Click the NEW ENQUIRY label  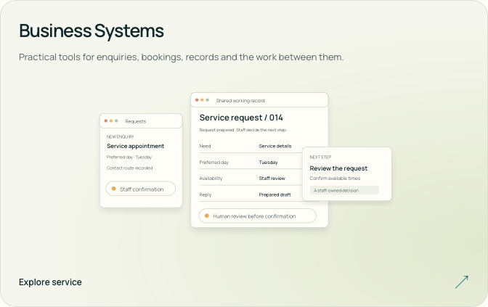(120, 137)
